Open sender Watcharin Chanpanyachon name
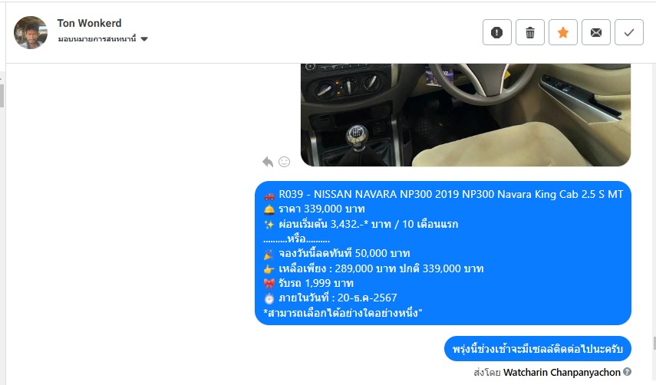 pos(562,372)
